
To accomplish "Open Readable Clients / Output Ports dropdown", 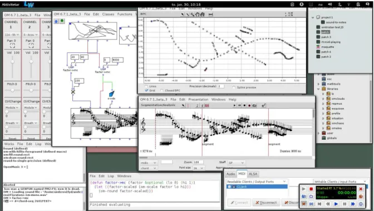I will click(x=257, y=181).
